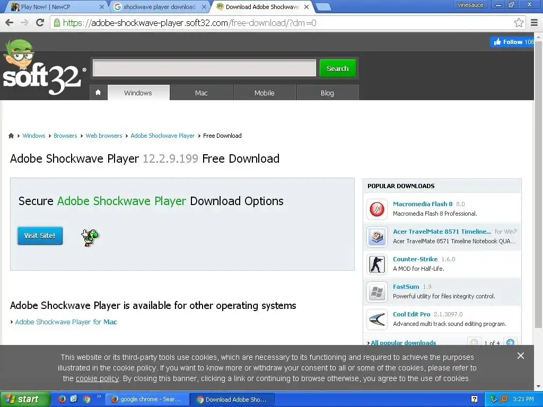This screenshot has width=543, height=407.
Task: Open the Windows breadcrumb link
Action: (33, 136)
